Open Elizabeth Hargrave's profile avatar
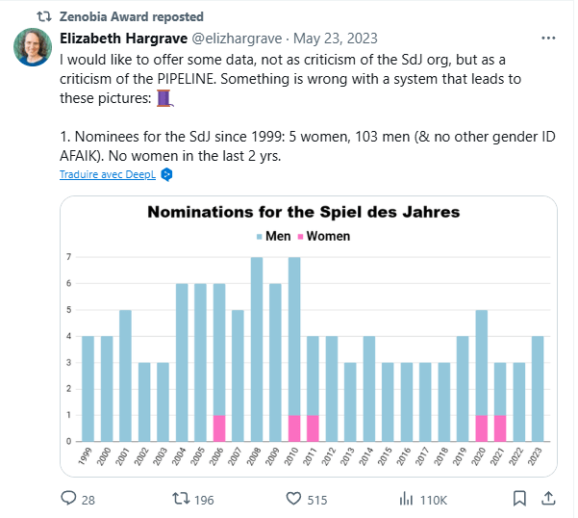This screenshot has width=578, height=518. coord(33,47)
